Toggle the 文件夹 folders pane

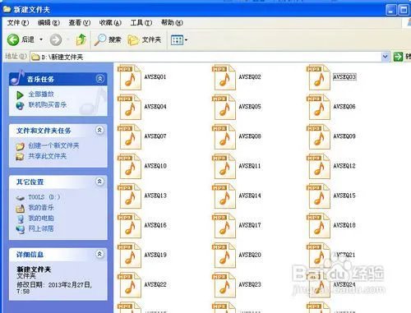click(x=145, y=40)
